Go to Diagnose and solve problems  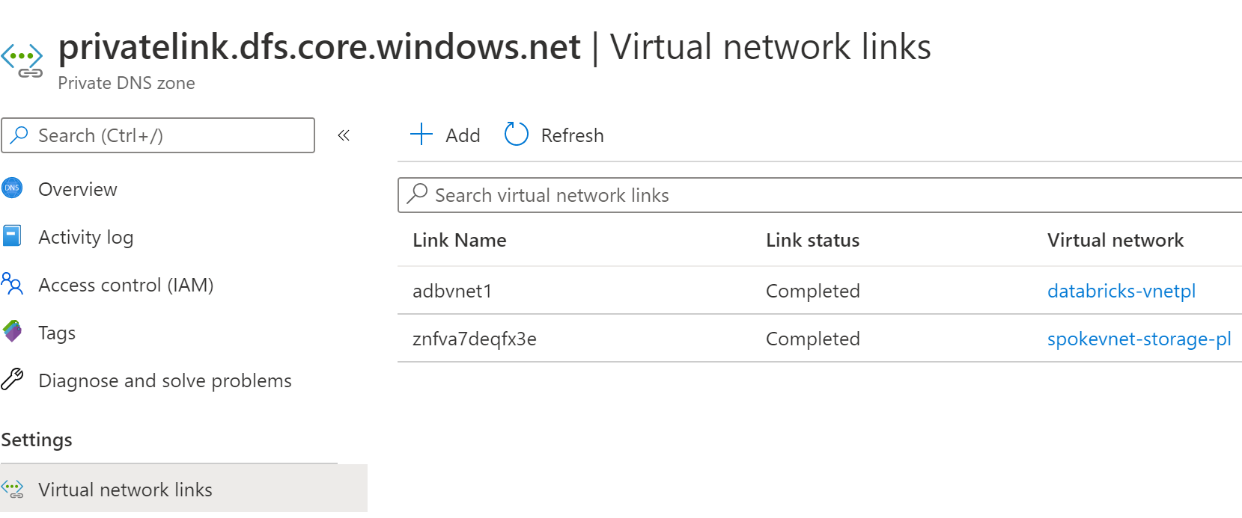pos(165,380)
